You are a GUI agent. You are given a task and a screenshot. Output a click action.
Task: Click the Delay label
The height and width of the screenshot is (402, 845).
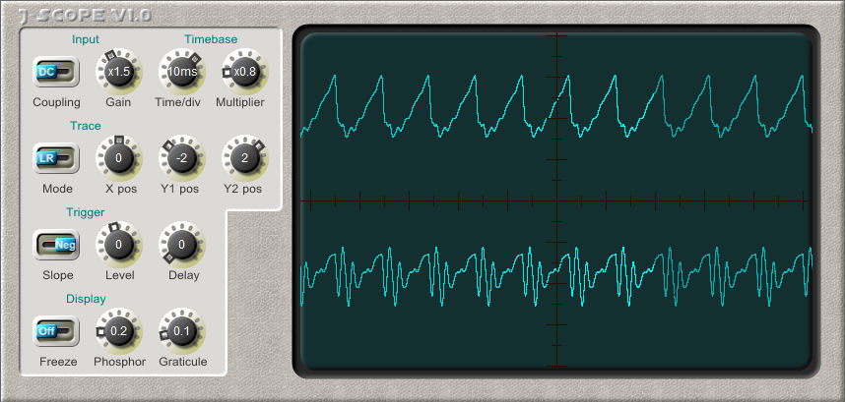(x=183, y=275)
